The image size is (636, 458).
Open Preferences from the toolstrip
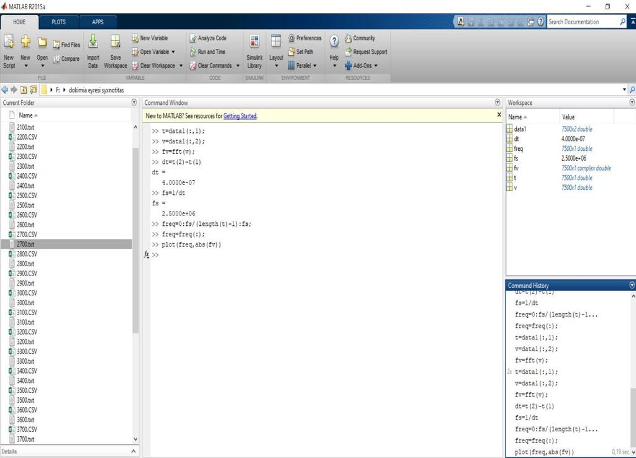(x=304, y=38)
